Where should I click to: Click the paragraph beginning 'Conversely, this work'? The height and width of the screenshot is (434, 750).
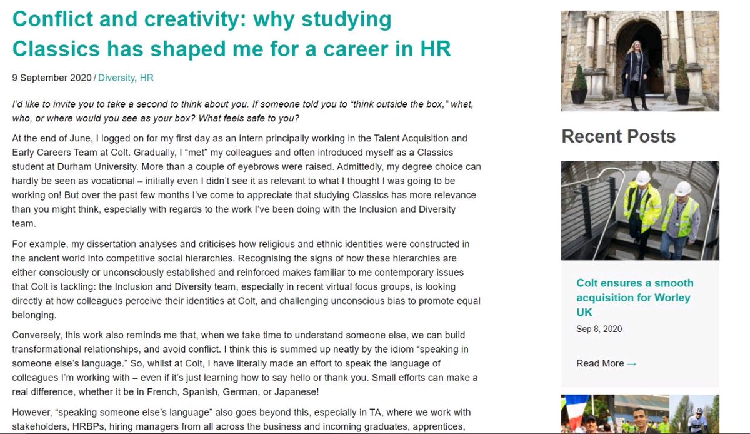(245, 363)
